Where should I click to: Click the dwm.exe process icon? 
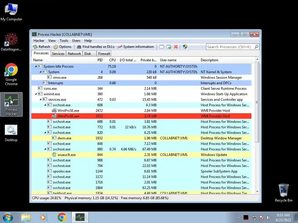pyautogui.click(x=54, y=138)
